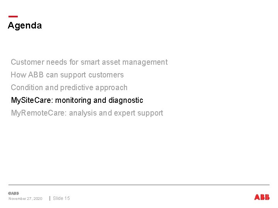Click the word 'diagnostic' in highlighted item
278x208 pixels.
click(x=126, y=100)
